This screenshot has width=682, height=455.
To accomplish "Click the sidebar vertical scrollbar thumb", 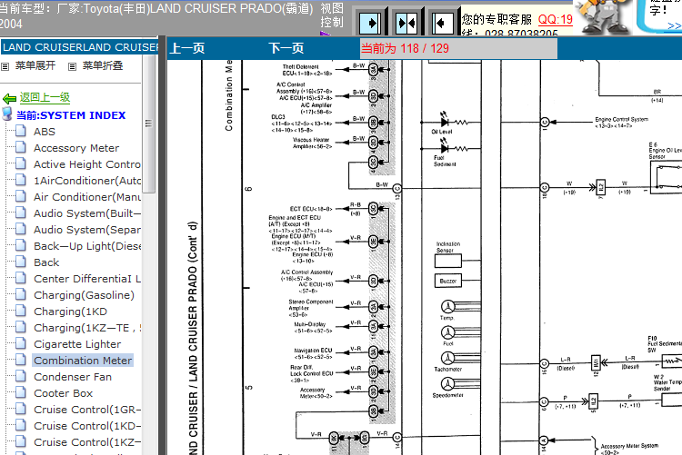I will [149, 124].
